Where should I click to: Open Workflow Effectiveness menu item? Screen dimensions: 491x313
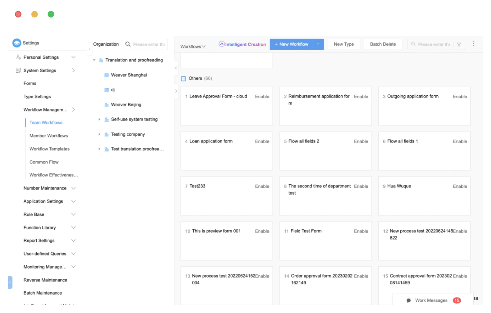click(x=54, y=175)
